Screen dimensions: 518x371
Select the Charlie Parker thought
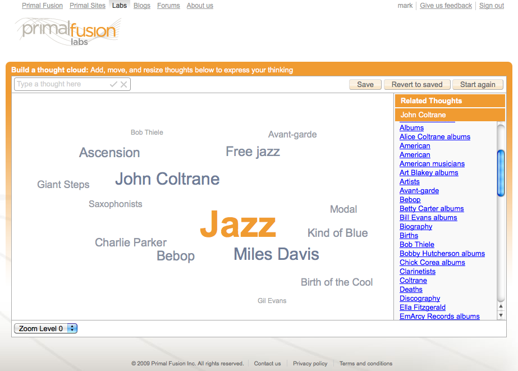click(x=131, y=242)
